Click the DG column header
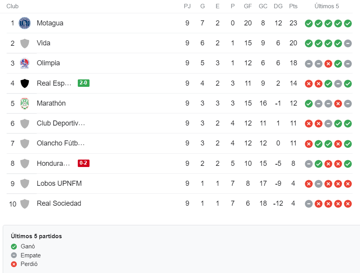 click(278, 6)
